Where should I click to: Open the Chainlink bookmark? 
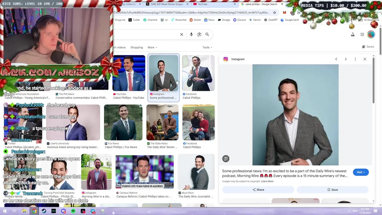coord(150,20)
